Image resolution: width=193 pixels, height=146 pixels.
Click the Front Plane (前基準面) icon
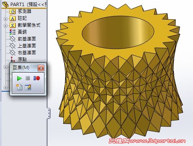point(13,39)
